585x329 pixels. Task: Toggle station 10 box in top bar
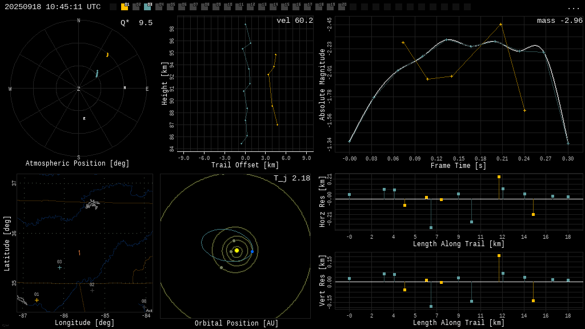pyautogui.click(x=227, y=7)
